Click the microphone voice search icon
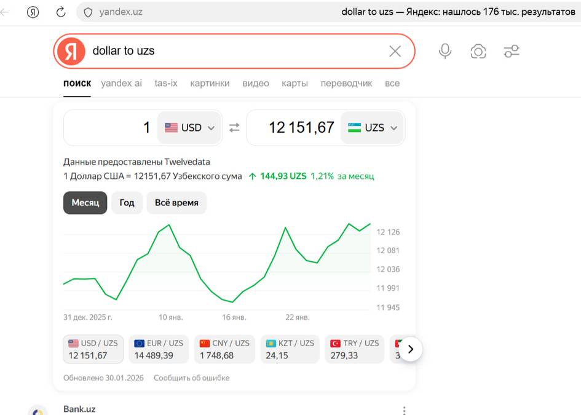 pyautogui.click(x=445, y=51)
